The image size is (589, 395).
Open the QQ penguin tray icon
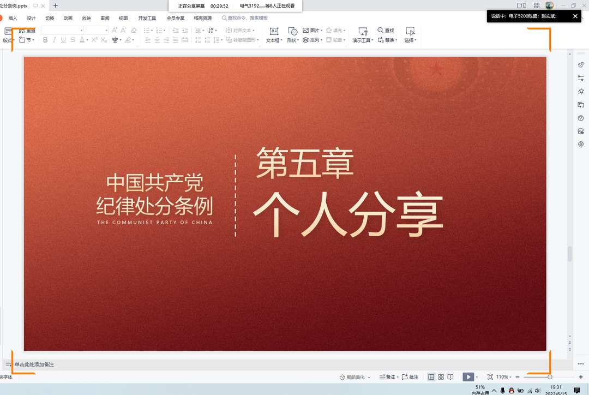pos(511,391)
